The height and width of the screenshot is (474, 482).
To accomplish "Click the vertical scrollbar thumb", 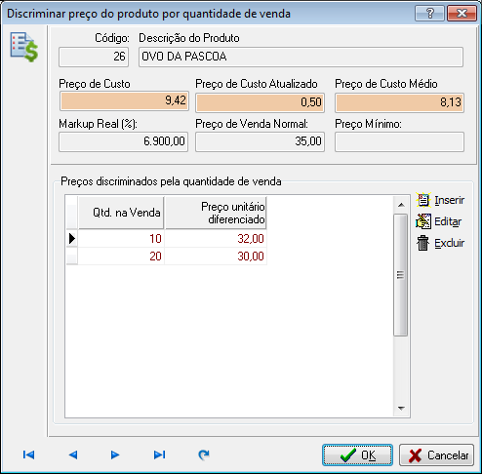I will click(401, 275).
